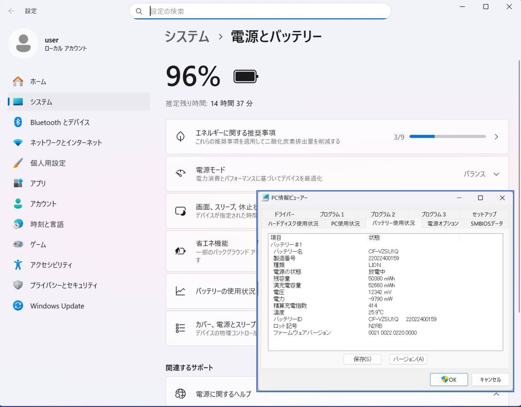Open 個人用設定 paintbrush icon
Image resolution: width=521 pixels, height=407 pixels.
[x=18, y=163]
